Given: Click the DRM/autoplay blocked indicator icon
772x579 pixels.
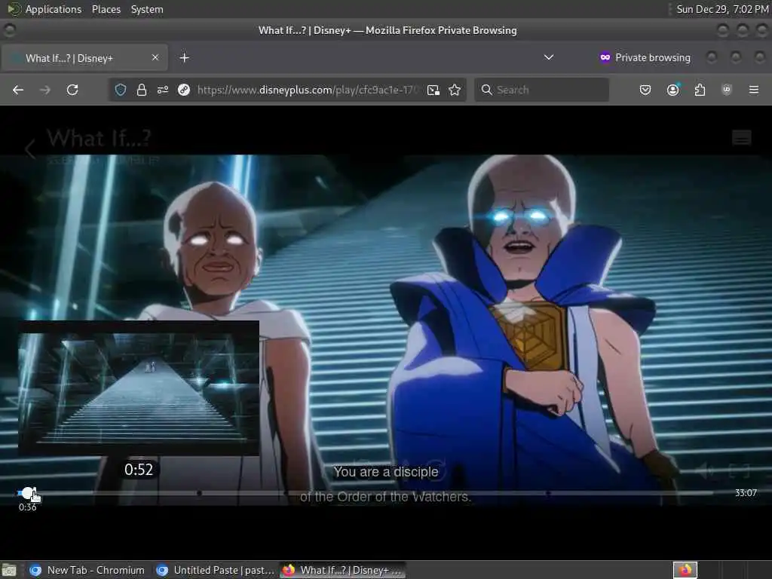Looking at the screenshot, I should [x=184, y=90].
